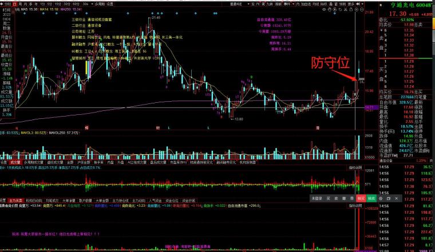Select the 15分 period
This screenshot has width=435, height=252.
coord(58,4)
